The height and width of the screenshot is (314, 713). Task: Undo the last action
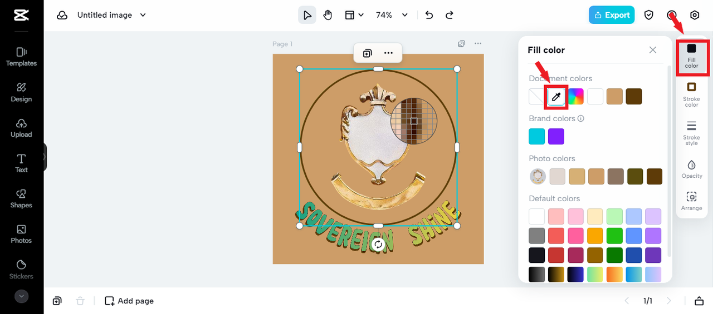click(429, 15)
